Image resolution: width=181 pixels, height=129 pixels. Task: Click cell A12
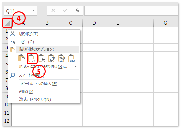pyautogui.click(x=23, y=121)
